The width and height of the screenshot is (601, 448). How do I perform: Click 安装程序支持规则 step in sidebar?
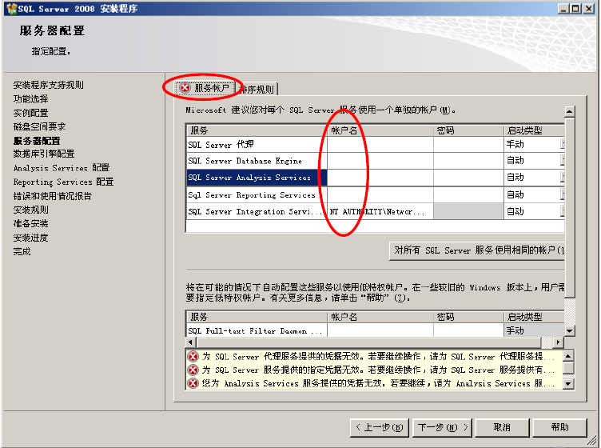(x=48, y=85)
